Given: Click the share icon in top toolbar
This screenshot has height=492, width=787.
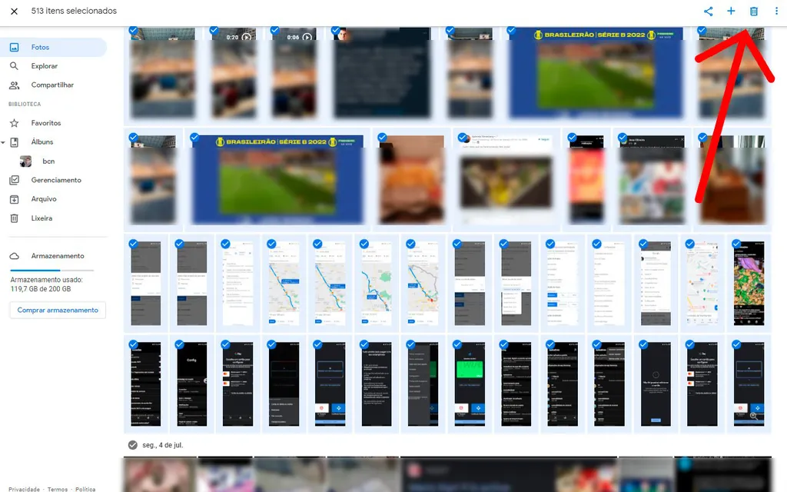Looking at the screenshot, I should click(x=708, y=12).
